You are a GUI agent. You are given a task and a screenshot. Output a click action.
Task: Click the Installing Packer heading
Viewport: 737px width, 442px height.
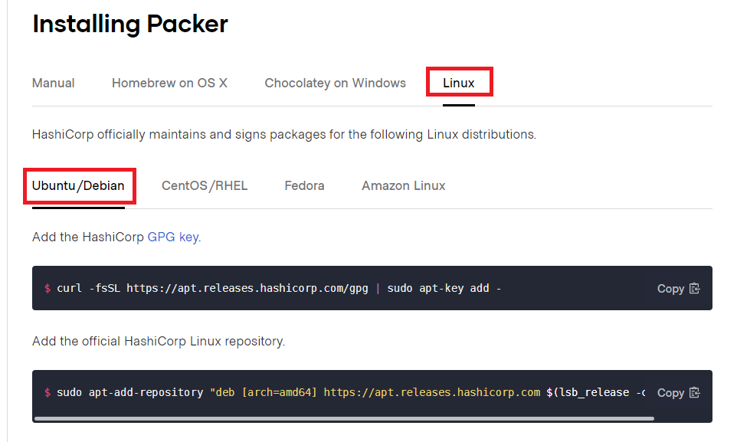130,24
